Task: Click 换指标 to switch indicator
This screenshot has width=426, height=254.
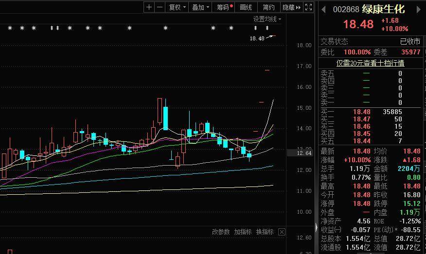Action: click(265, 232)
